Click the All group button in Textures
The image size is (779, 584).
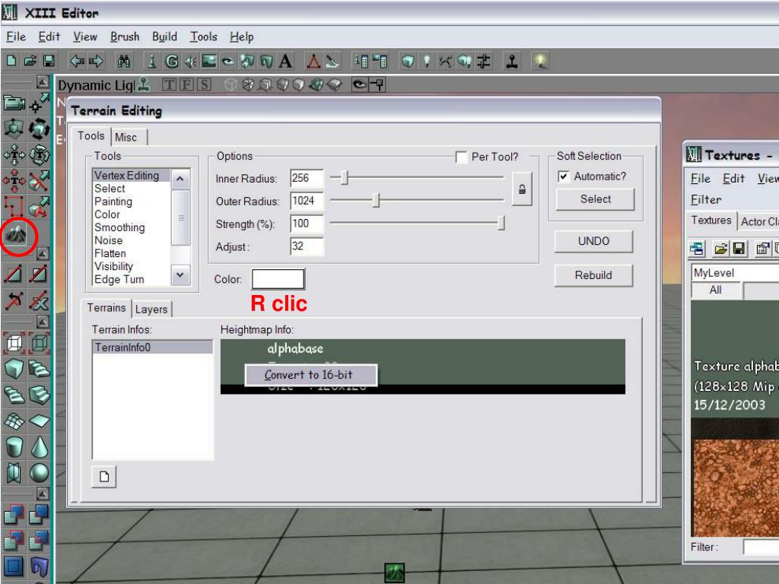point(715,290)
